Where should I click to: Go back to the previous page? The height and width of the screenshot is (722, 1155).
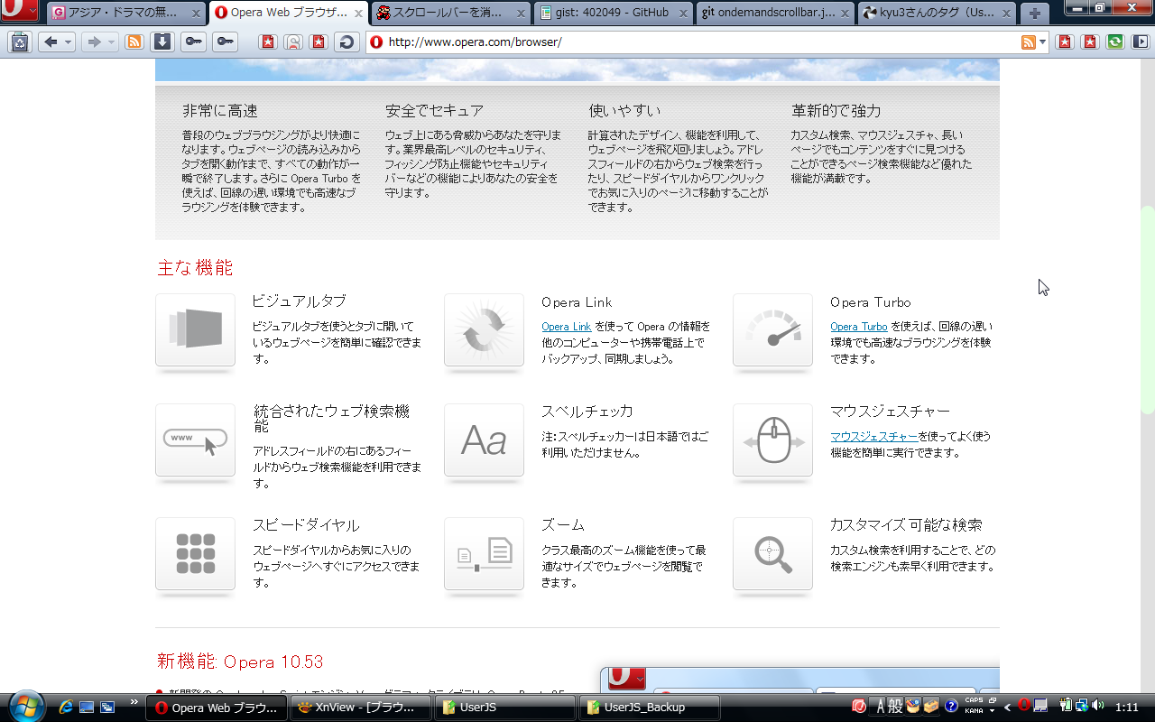pyautogui.click(x=51, y=42)
